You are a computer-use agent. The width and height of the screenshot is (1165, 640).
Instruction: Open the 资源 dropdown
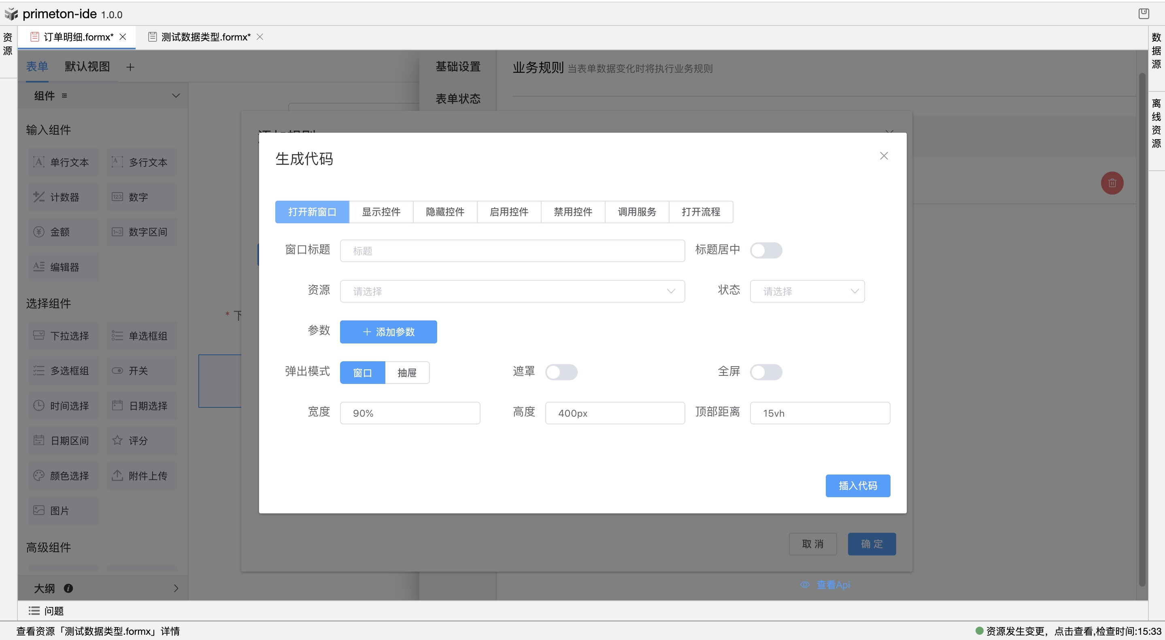click(512, 291)
